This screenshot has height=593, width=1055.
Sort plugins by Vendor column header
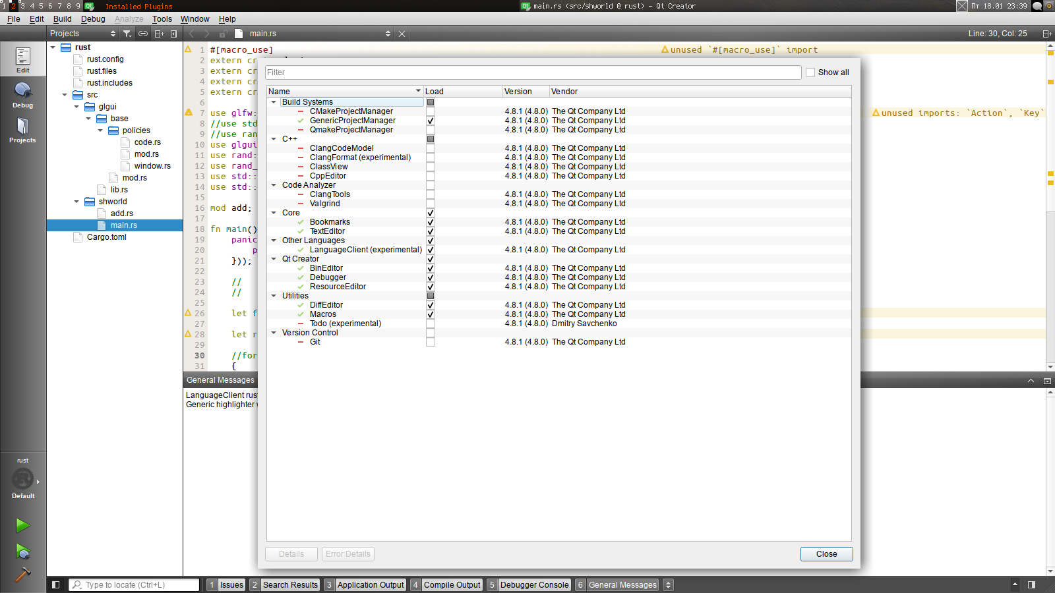700,92
